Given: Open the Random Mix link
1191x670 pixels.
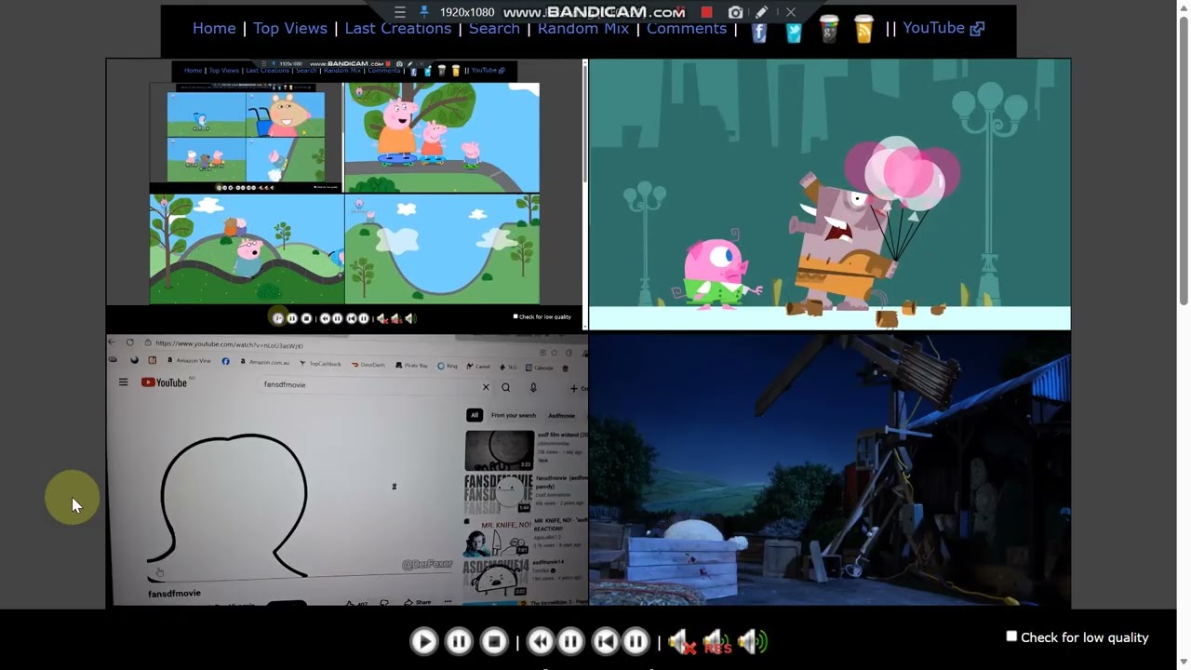Looking at the screenshot, I should click(x=583, y=28).
